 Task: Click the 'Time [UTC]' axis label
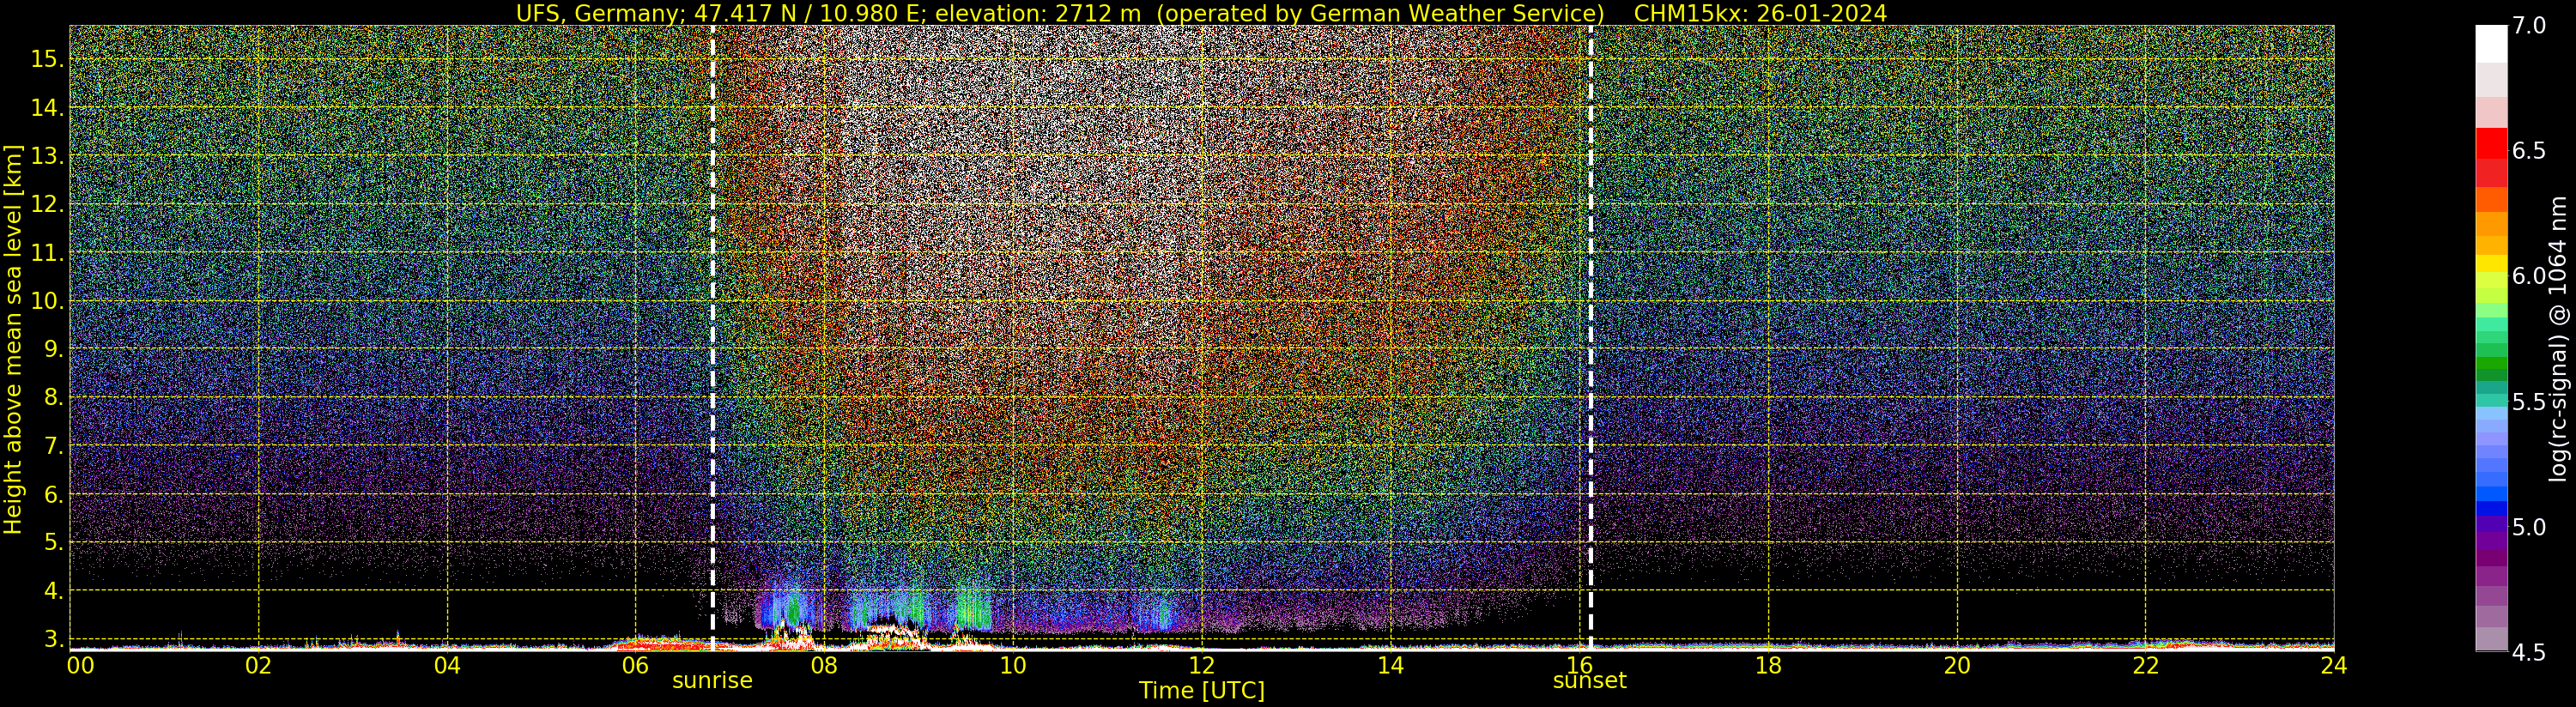coord(1201,690)
